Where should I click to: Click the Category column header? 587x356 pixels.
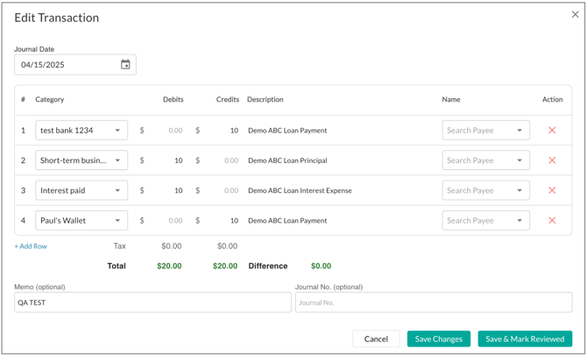[x=50, y=99]
